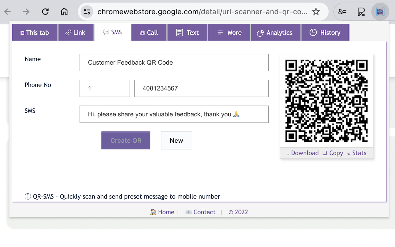
Task: Go to the Analytics tab
Action: coord(276,32)
